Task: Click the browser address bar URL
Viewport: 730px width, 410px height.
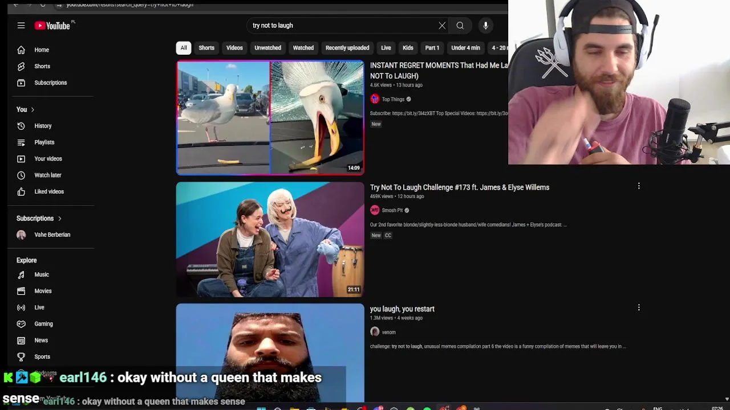Action: 130,5
